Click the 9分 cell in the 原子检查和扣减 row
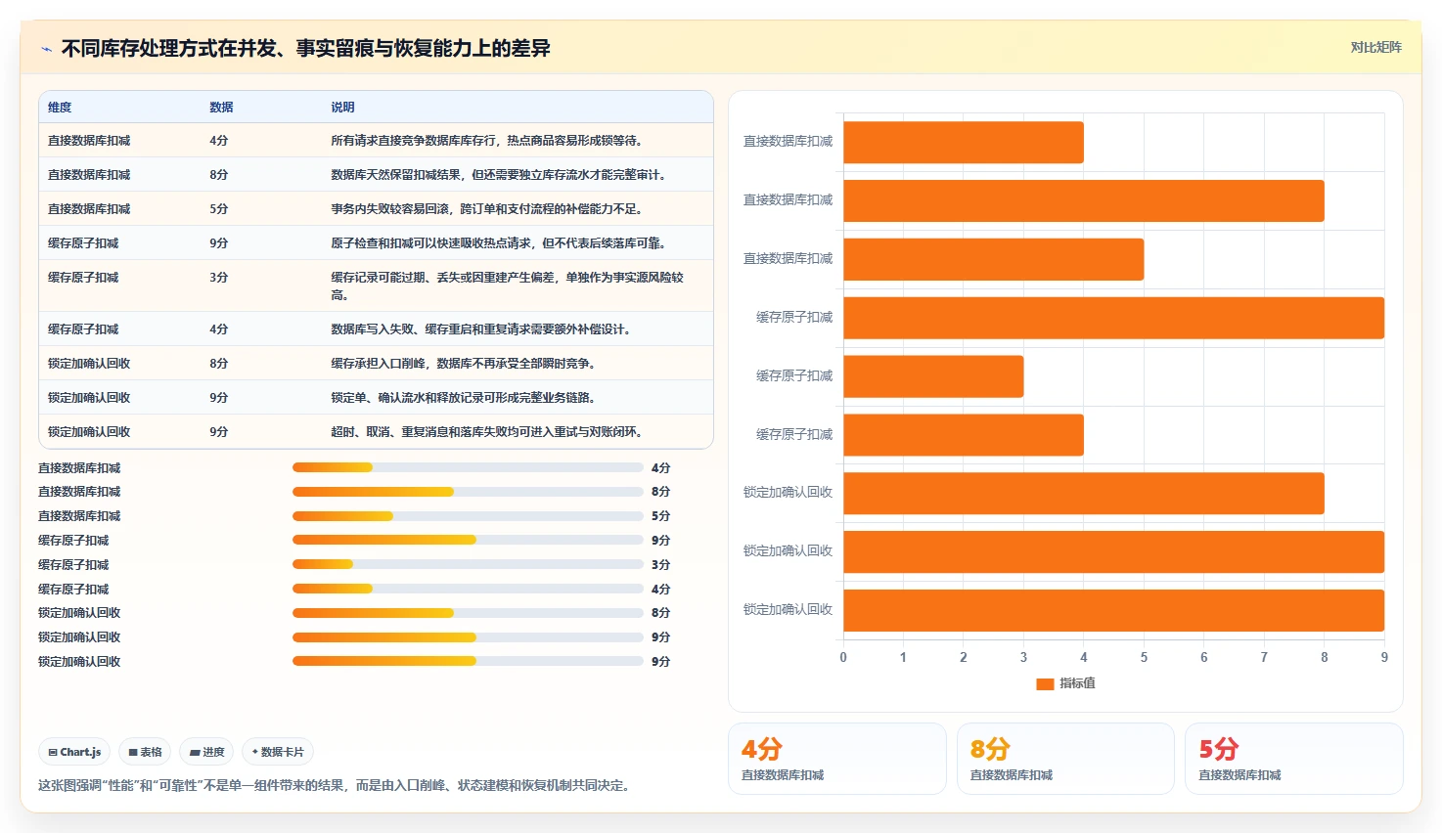The width and height of the screenshot is (1442, 833). tap(218, 243)
